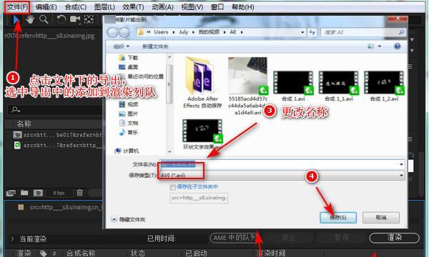429x257 pixels.
Task: Change view icon in dialog toolbar
Action: point(370,46)
